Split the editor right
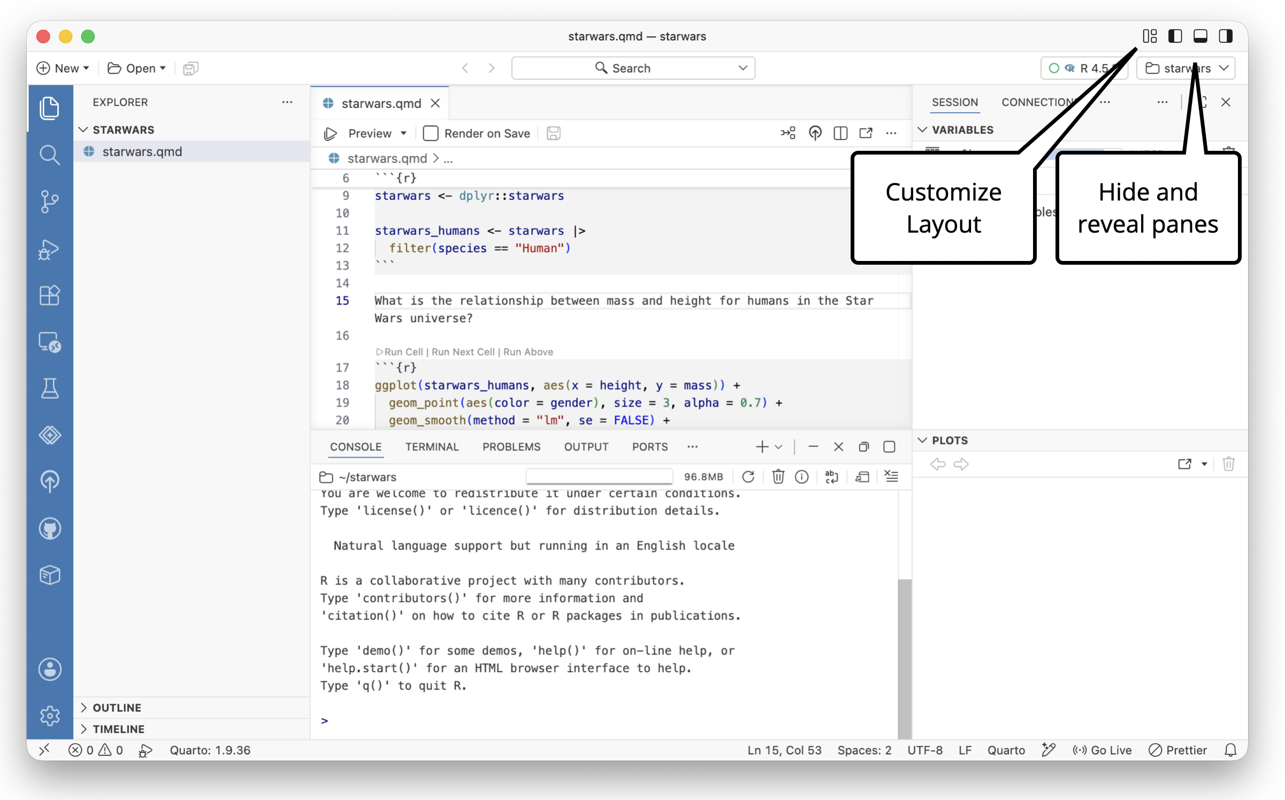Image resolution: width=1285 pixels, height=800 pixels. click(840, 133)
